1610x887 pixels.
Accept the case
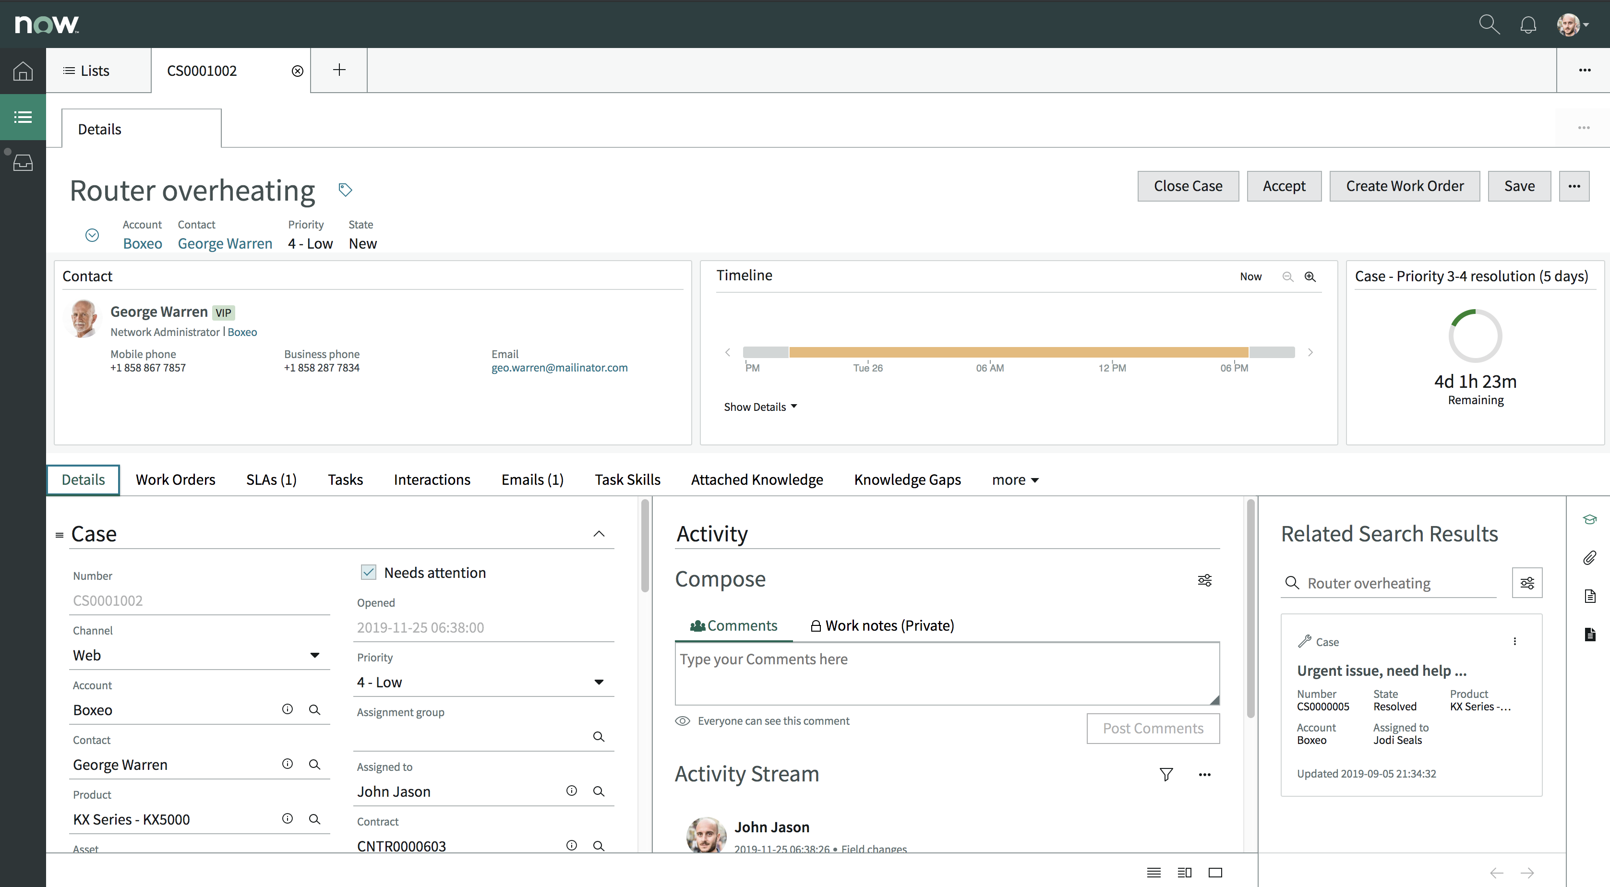(x=1284, y=186)
